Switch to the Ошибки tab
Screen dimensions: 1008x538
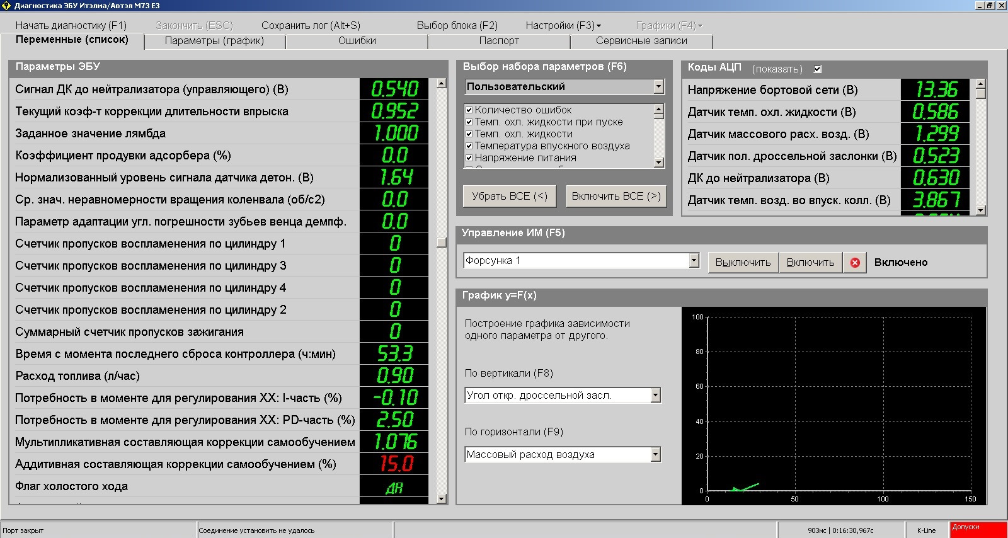coord(357,41)
